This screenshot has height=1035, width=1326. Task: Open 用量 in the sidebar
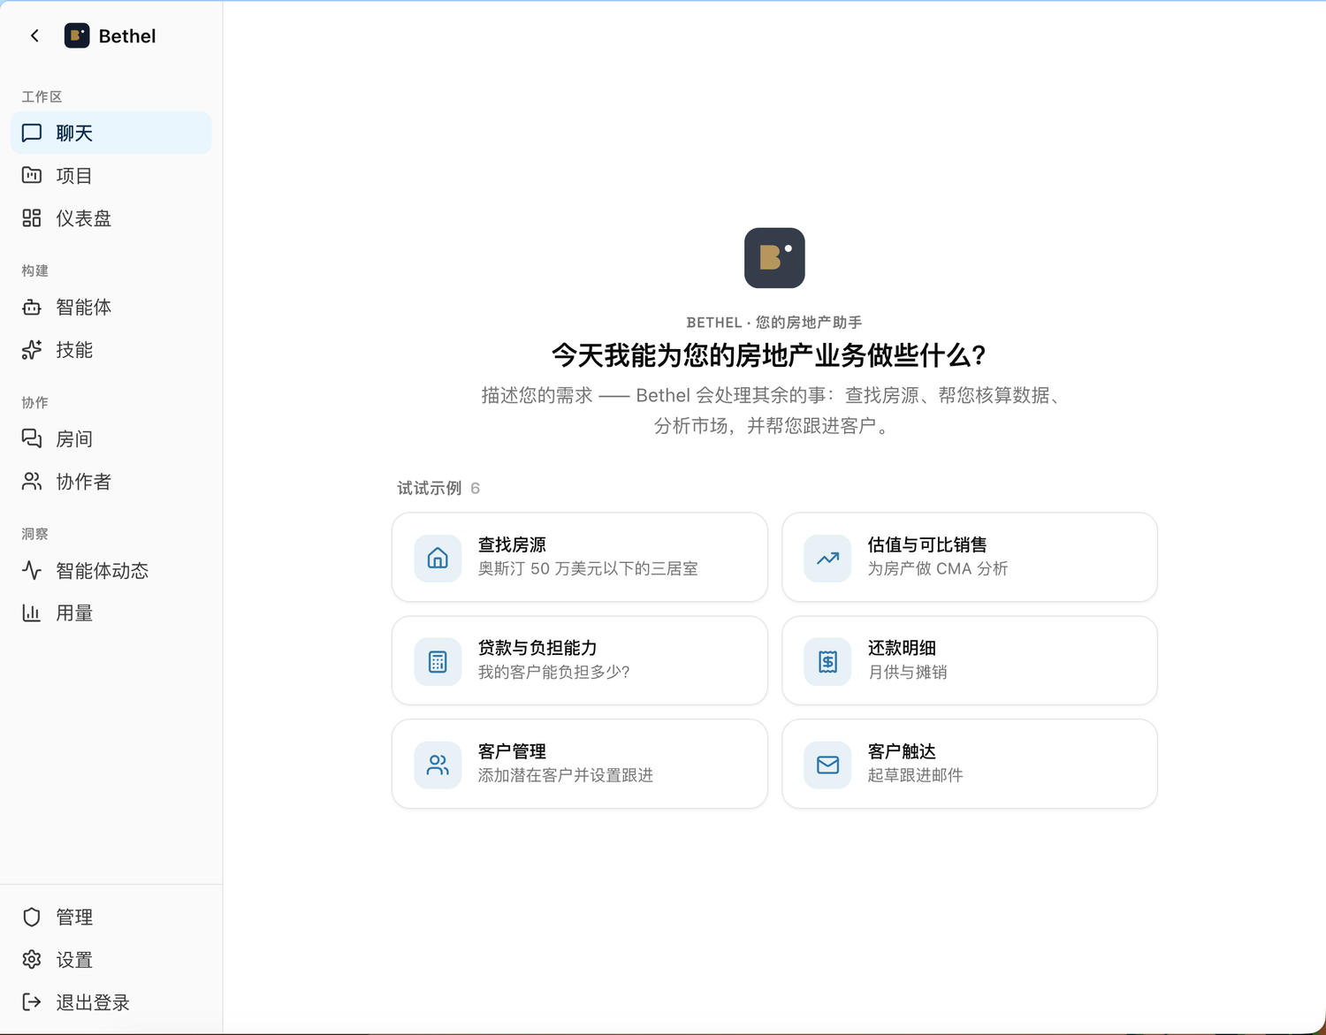(x=111, y=613)
